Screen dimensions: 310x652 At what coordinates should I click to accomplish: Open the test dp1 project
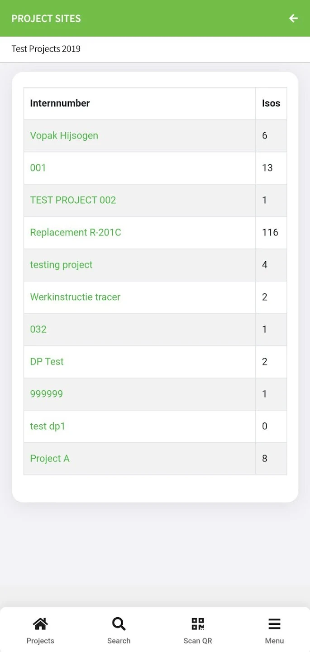click(48, 426)
